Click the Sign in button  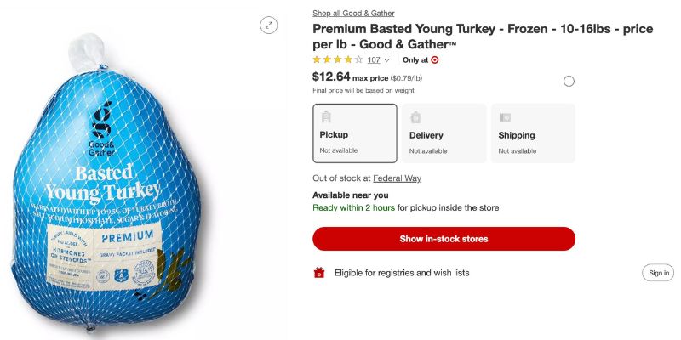click(x=659, y=273)
